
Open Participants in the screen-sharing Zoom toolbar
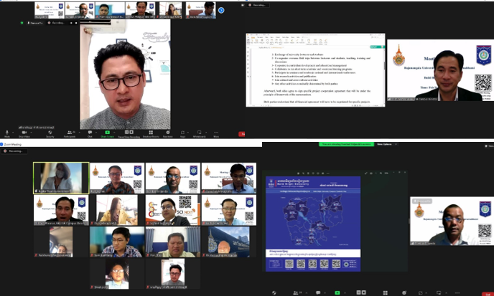click(x=297, y=293)
